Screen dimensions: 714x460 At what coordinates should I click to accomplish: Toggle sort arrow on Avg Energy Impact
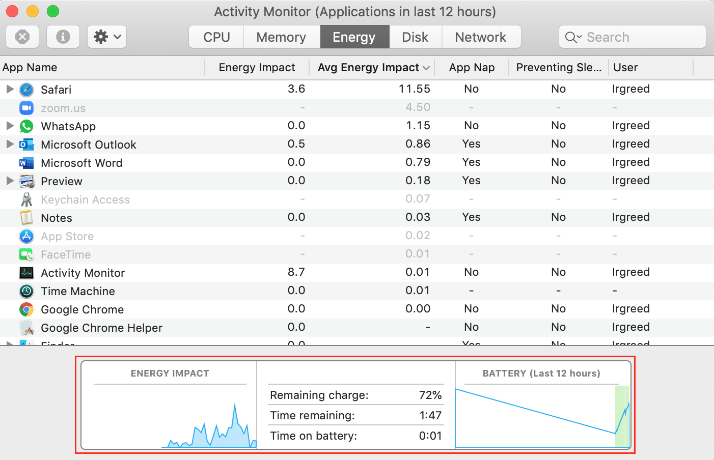pyautogui.click(x=426, y=68)
